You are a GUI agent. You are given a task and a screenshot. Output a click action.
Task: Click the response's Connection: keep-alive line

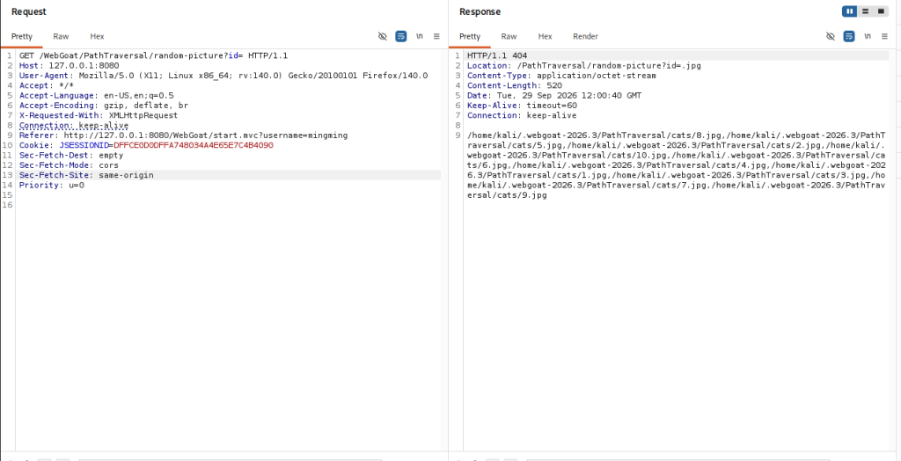pos(522,115)
